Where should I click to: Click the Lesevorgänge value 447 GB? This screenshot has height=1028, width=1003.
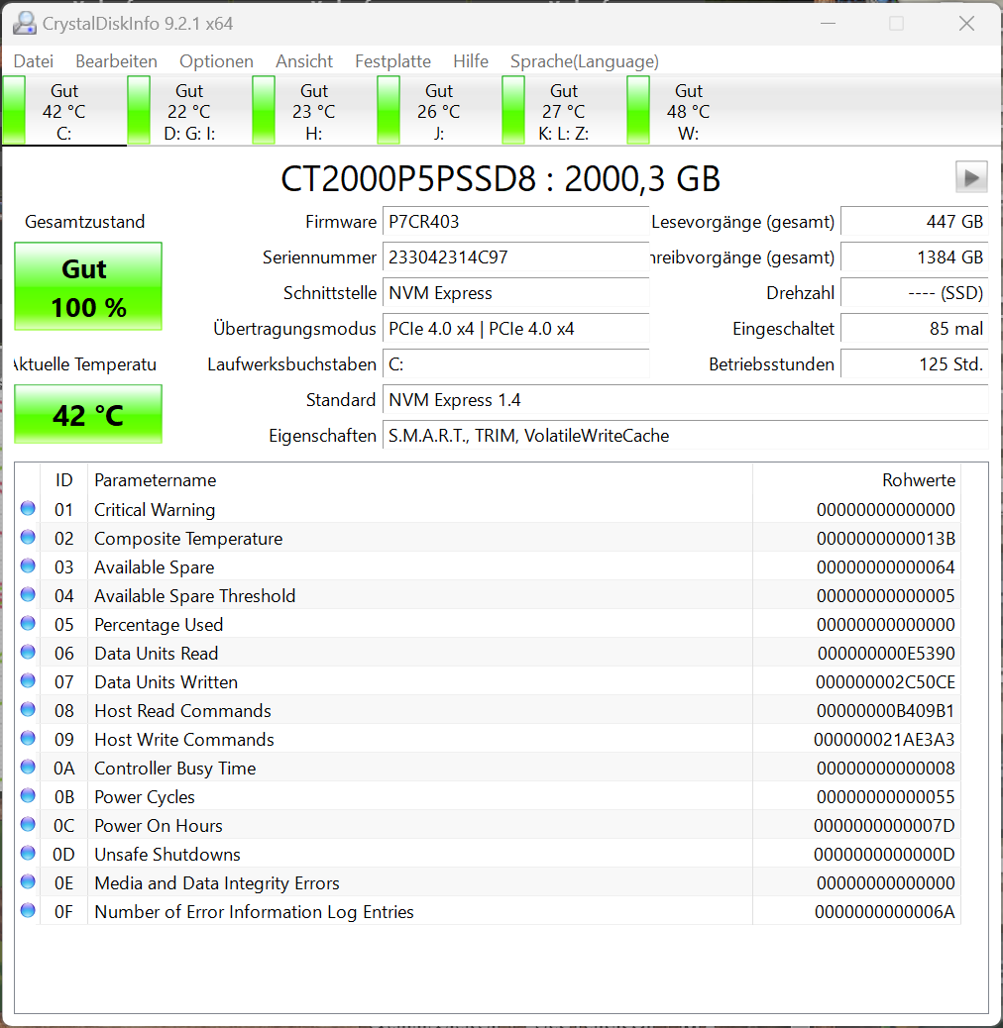coord(915,222)
